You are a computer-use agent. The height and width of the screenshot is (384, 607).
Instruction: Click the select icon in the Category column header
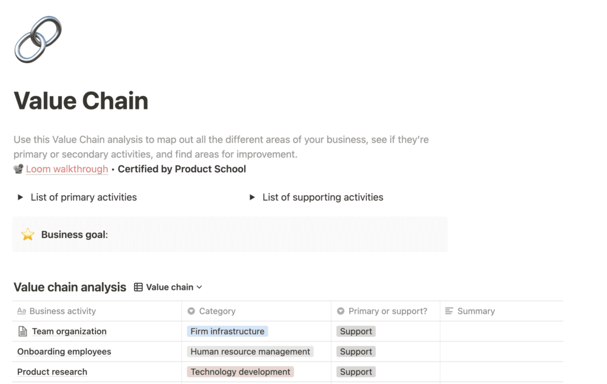tap(191, 311)
